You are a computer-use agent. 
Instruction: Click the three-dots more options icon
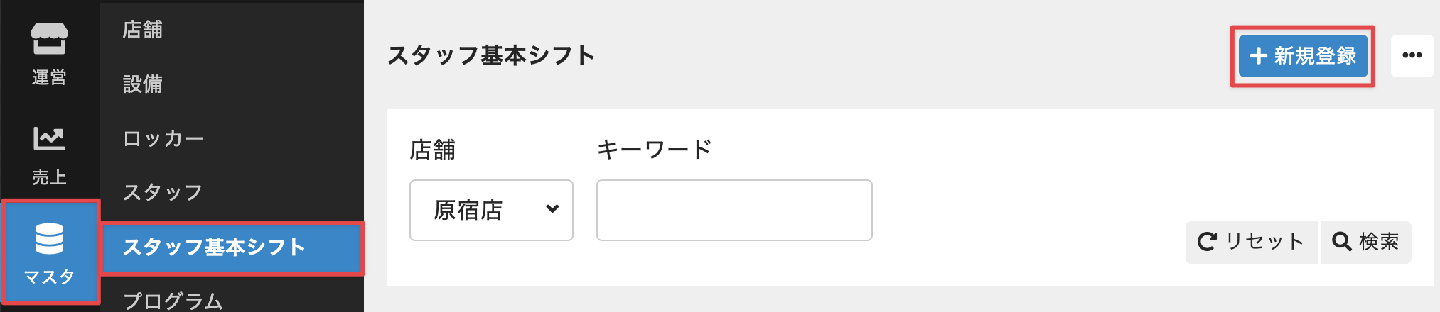[x=1412, y=55]
